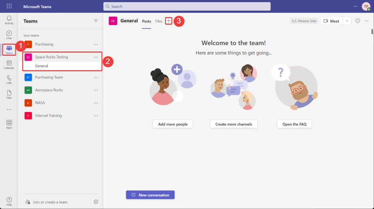Click the filter teams icon
This screenshot has height=209, width=374.
tap(96, 21)
